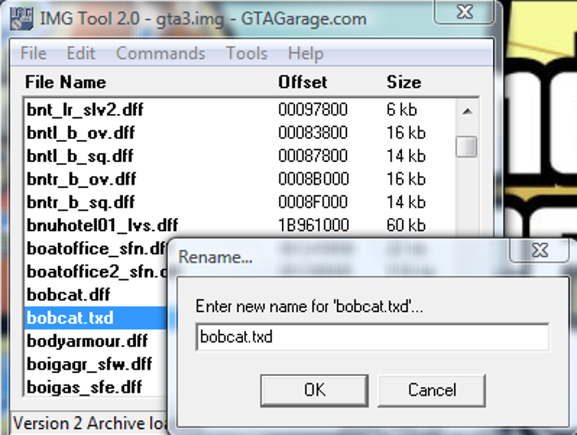
Task: Click offset value 1B961000
Action: [x=313, y=225]
